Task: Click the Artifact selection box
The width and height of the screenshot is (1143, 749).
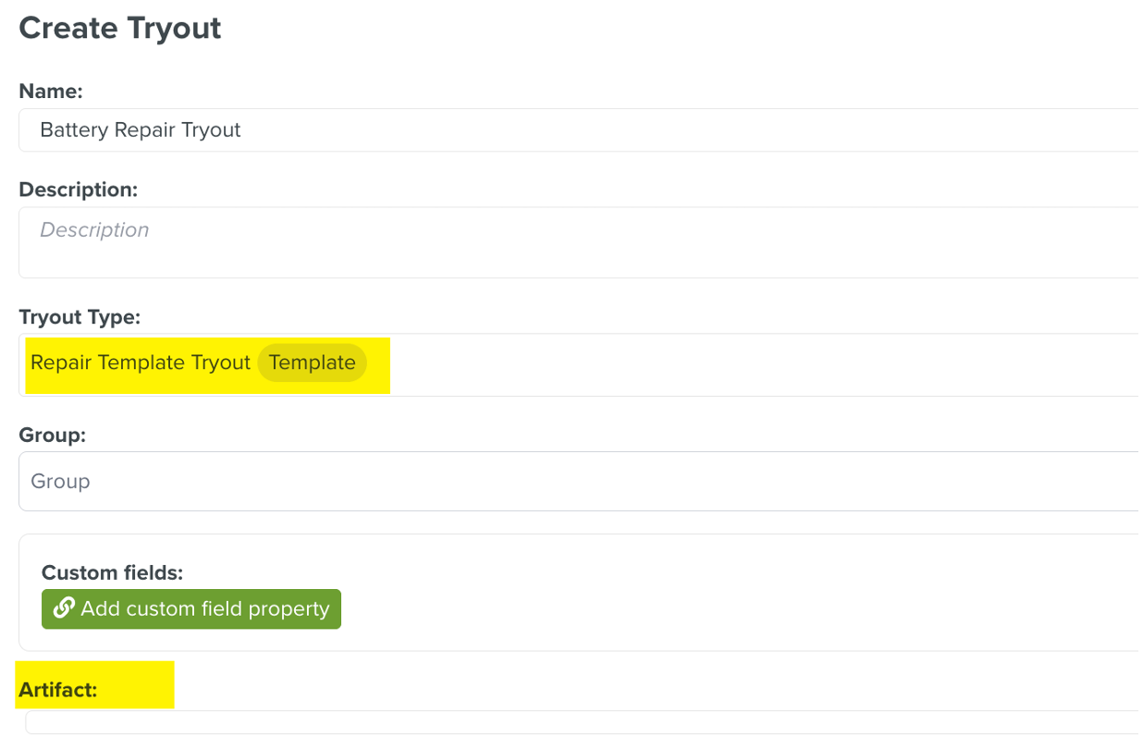Action: tap(581, 722)
